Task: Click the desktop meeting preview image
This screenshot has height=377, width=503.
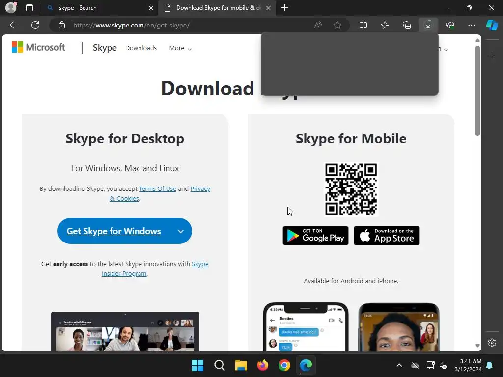Action: point(125,331)
